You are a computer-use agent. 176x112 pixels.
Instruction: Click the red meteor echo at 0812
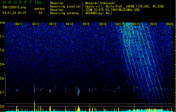tap(34, 89)
